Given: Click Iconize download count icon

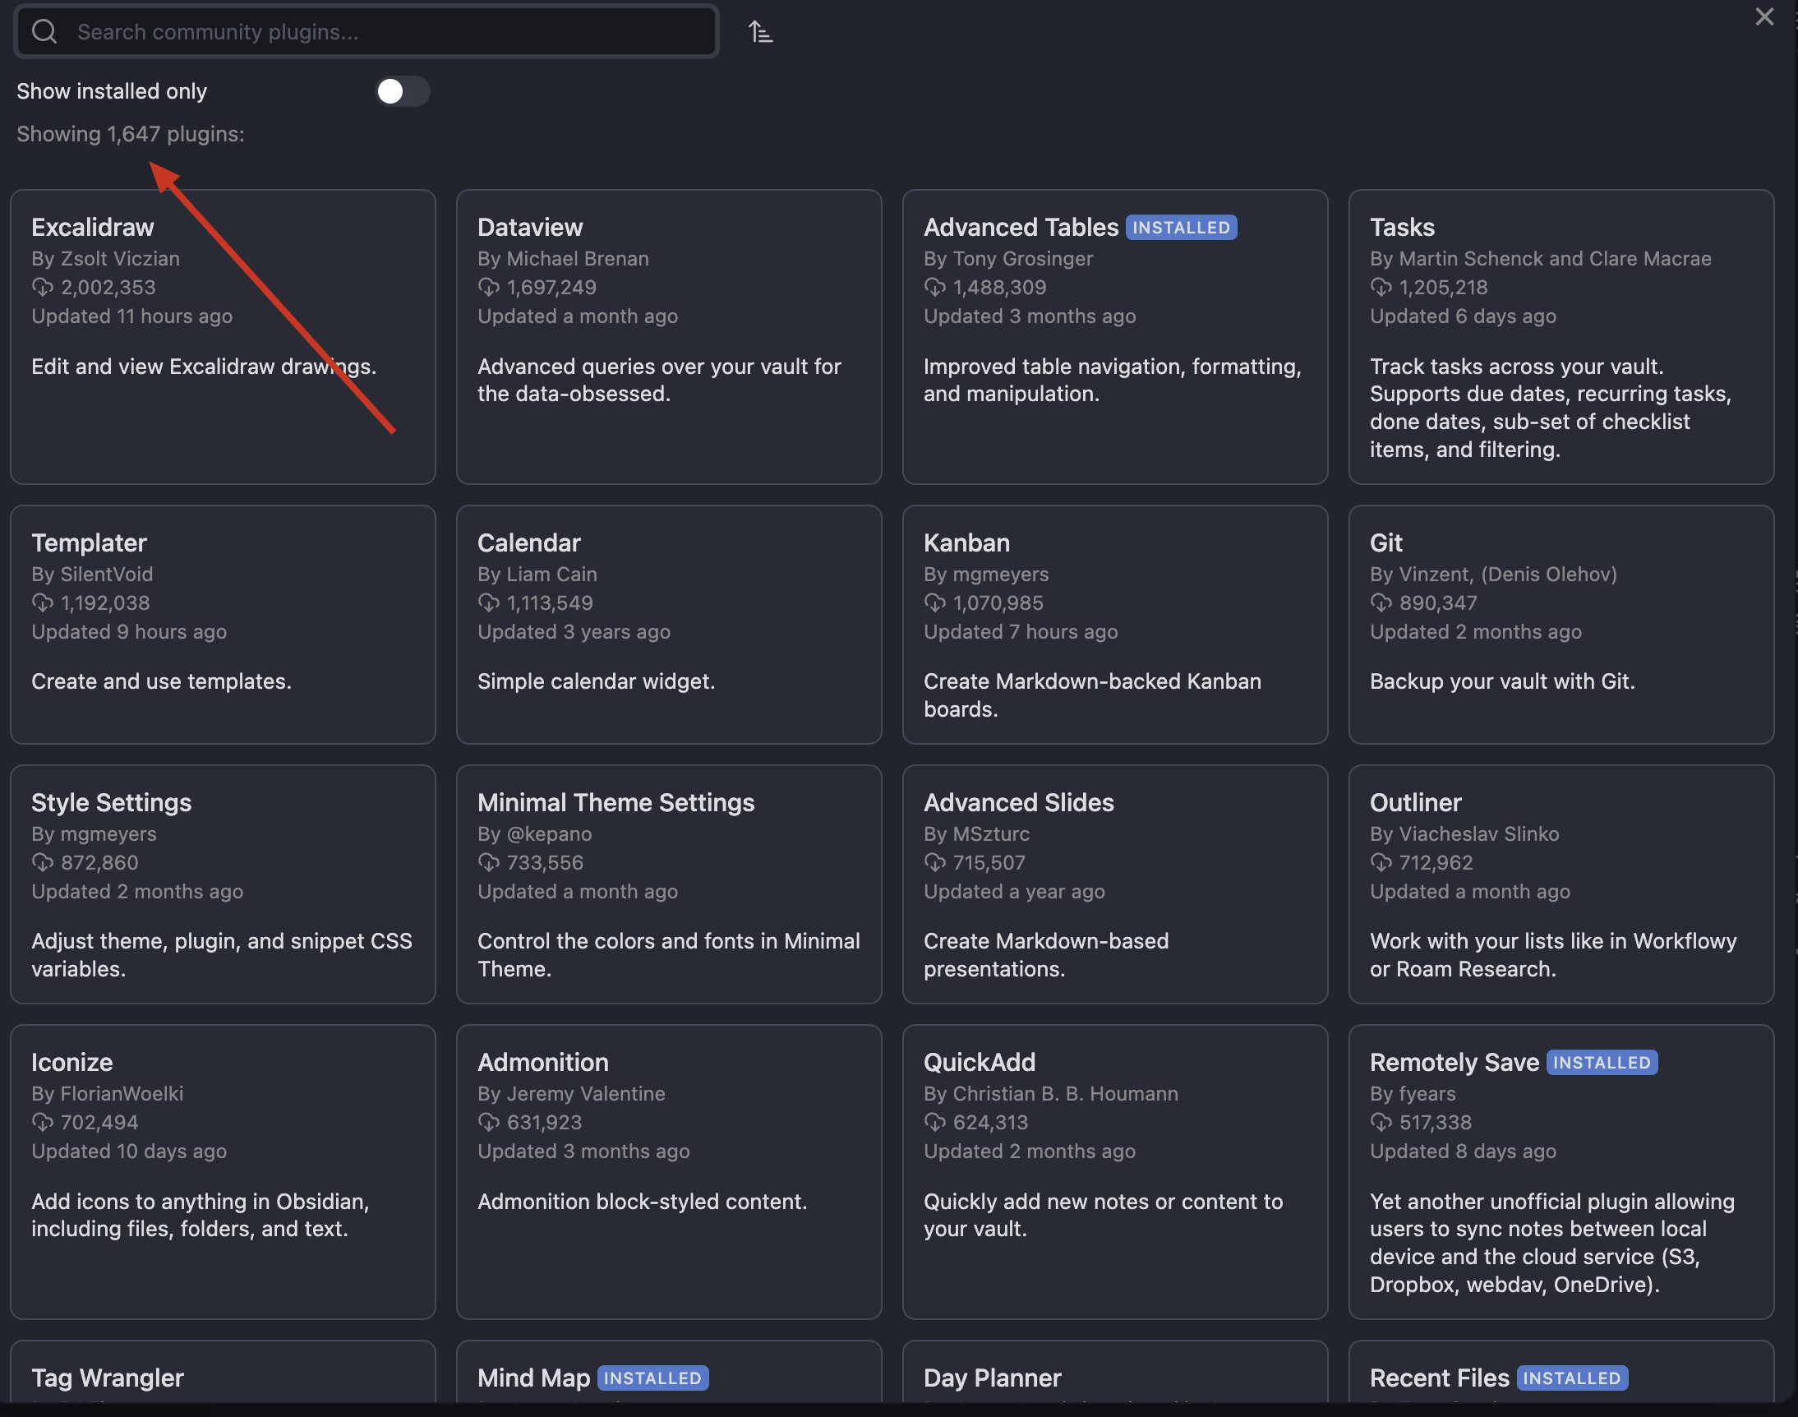Looking at the screenshot, I should (x=42, y=1123).
